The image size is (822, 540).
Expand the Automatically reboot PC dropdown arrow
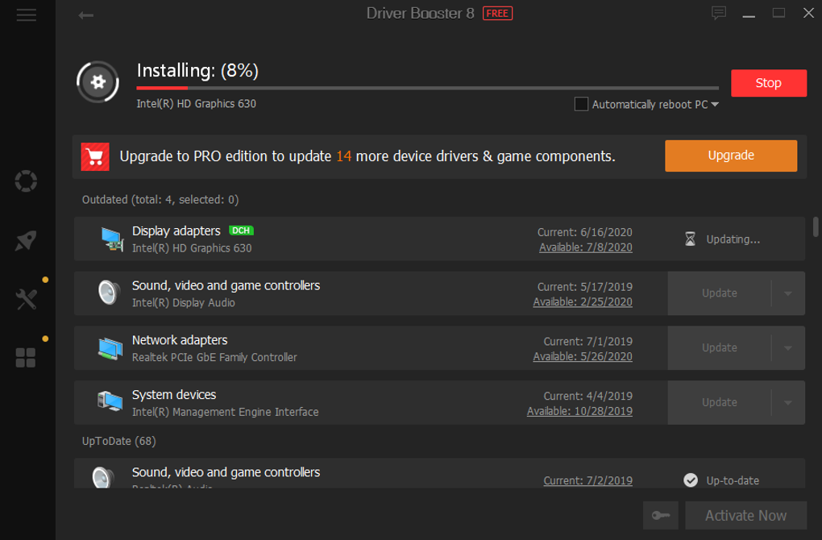(715, 104)
